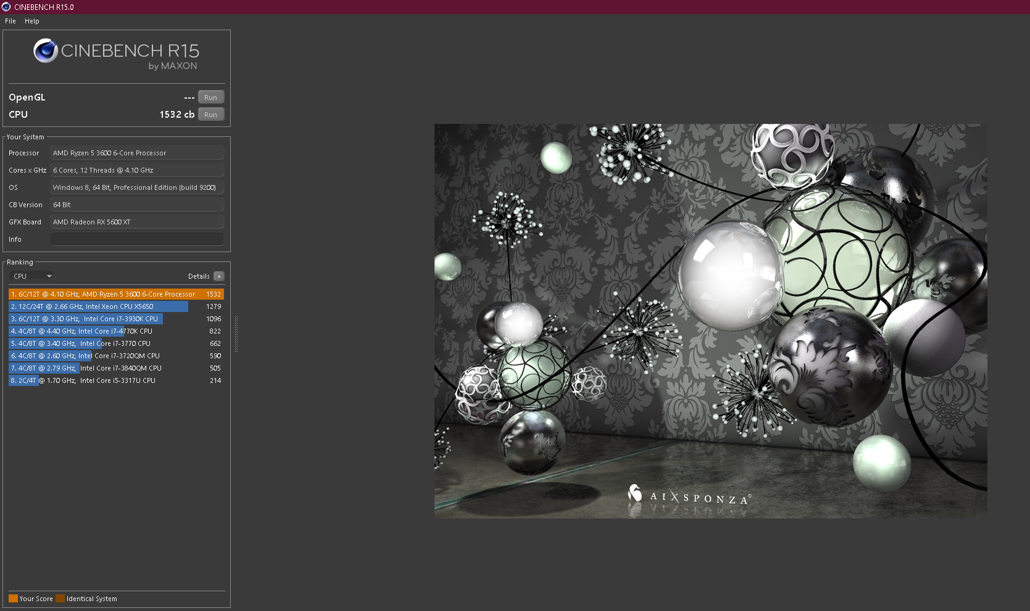This screenshot has width=1030, height=611.
Task: Open the Help menu
Action: click(32, 21)
